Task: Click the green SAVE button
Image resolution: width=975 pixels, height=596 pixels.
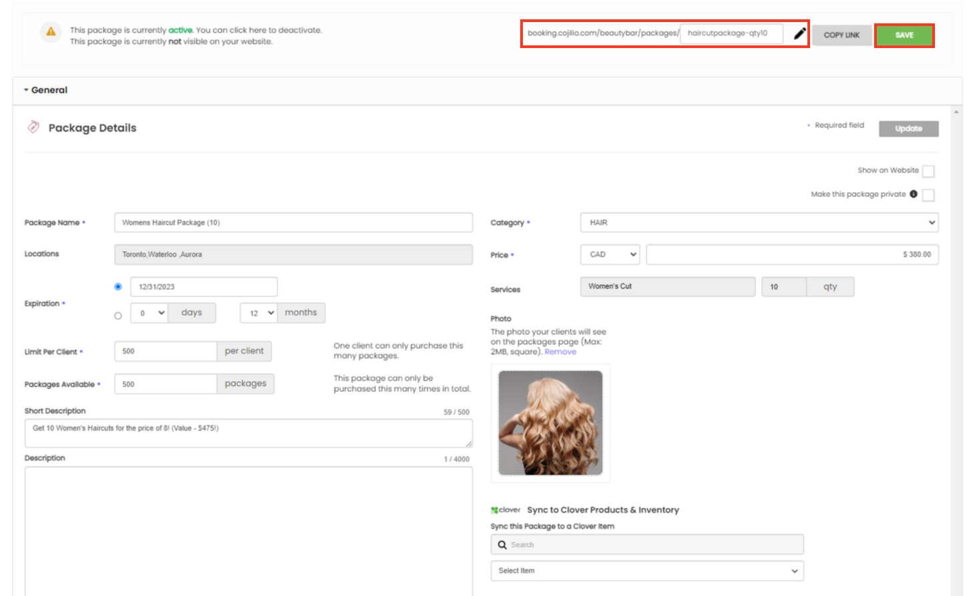Action: tap(904, 35)
